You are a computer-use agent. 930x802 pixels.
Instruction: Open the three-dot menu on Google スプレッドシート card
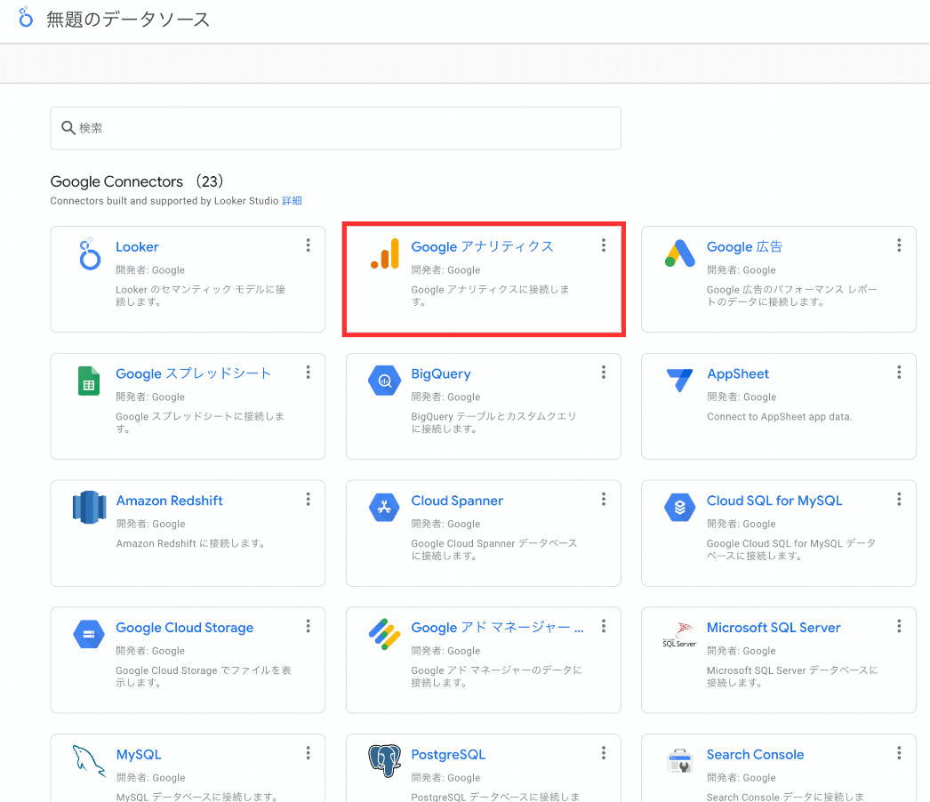tap(308, 373)
